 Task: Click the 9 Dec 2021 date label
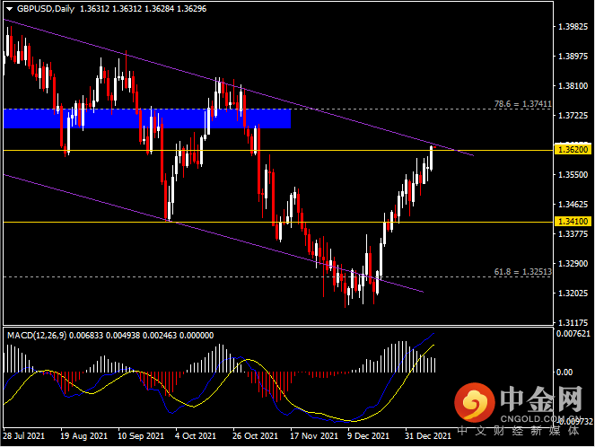(369, 436)
